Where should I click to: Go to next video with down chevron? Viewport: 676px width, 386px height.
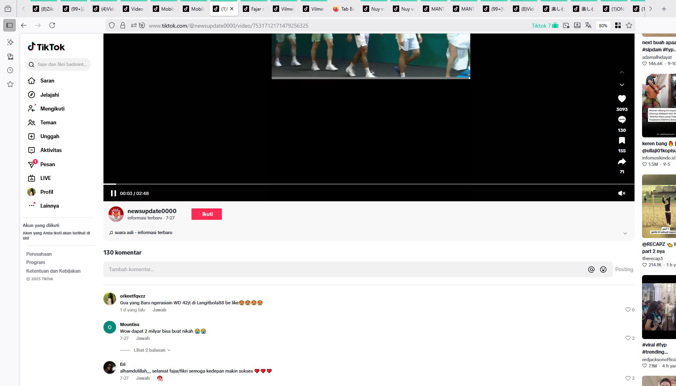pyautogui.click(x=622, y=85)
